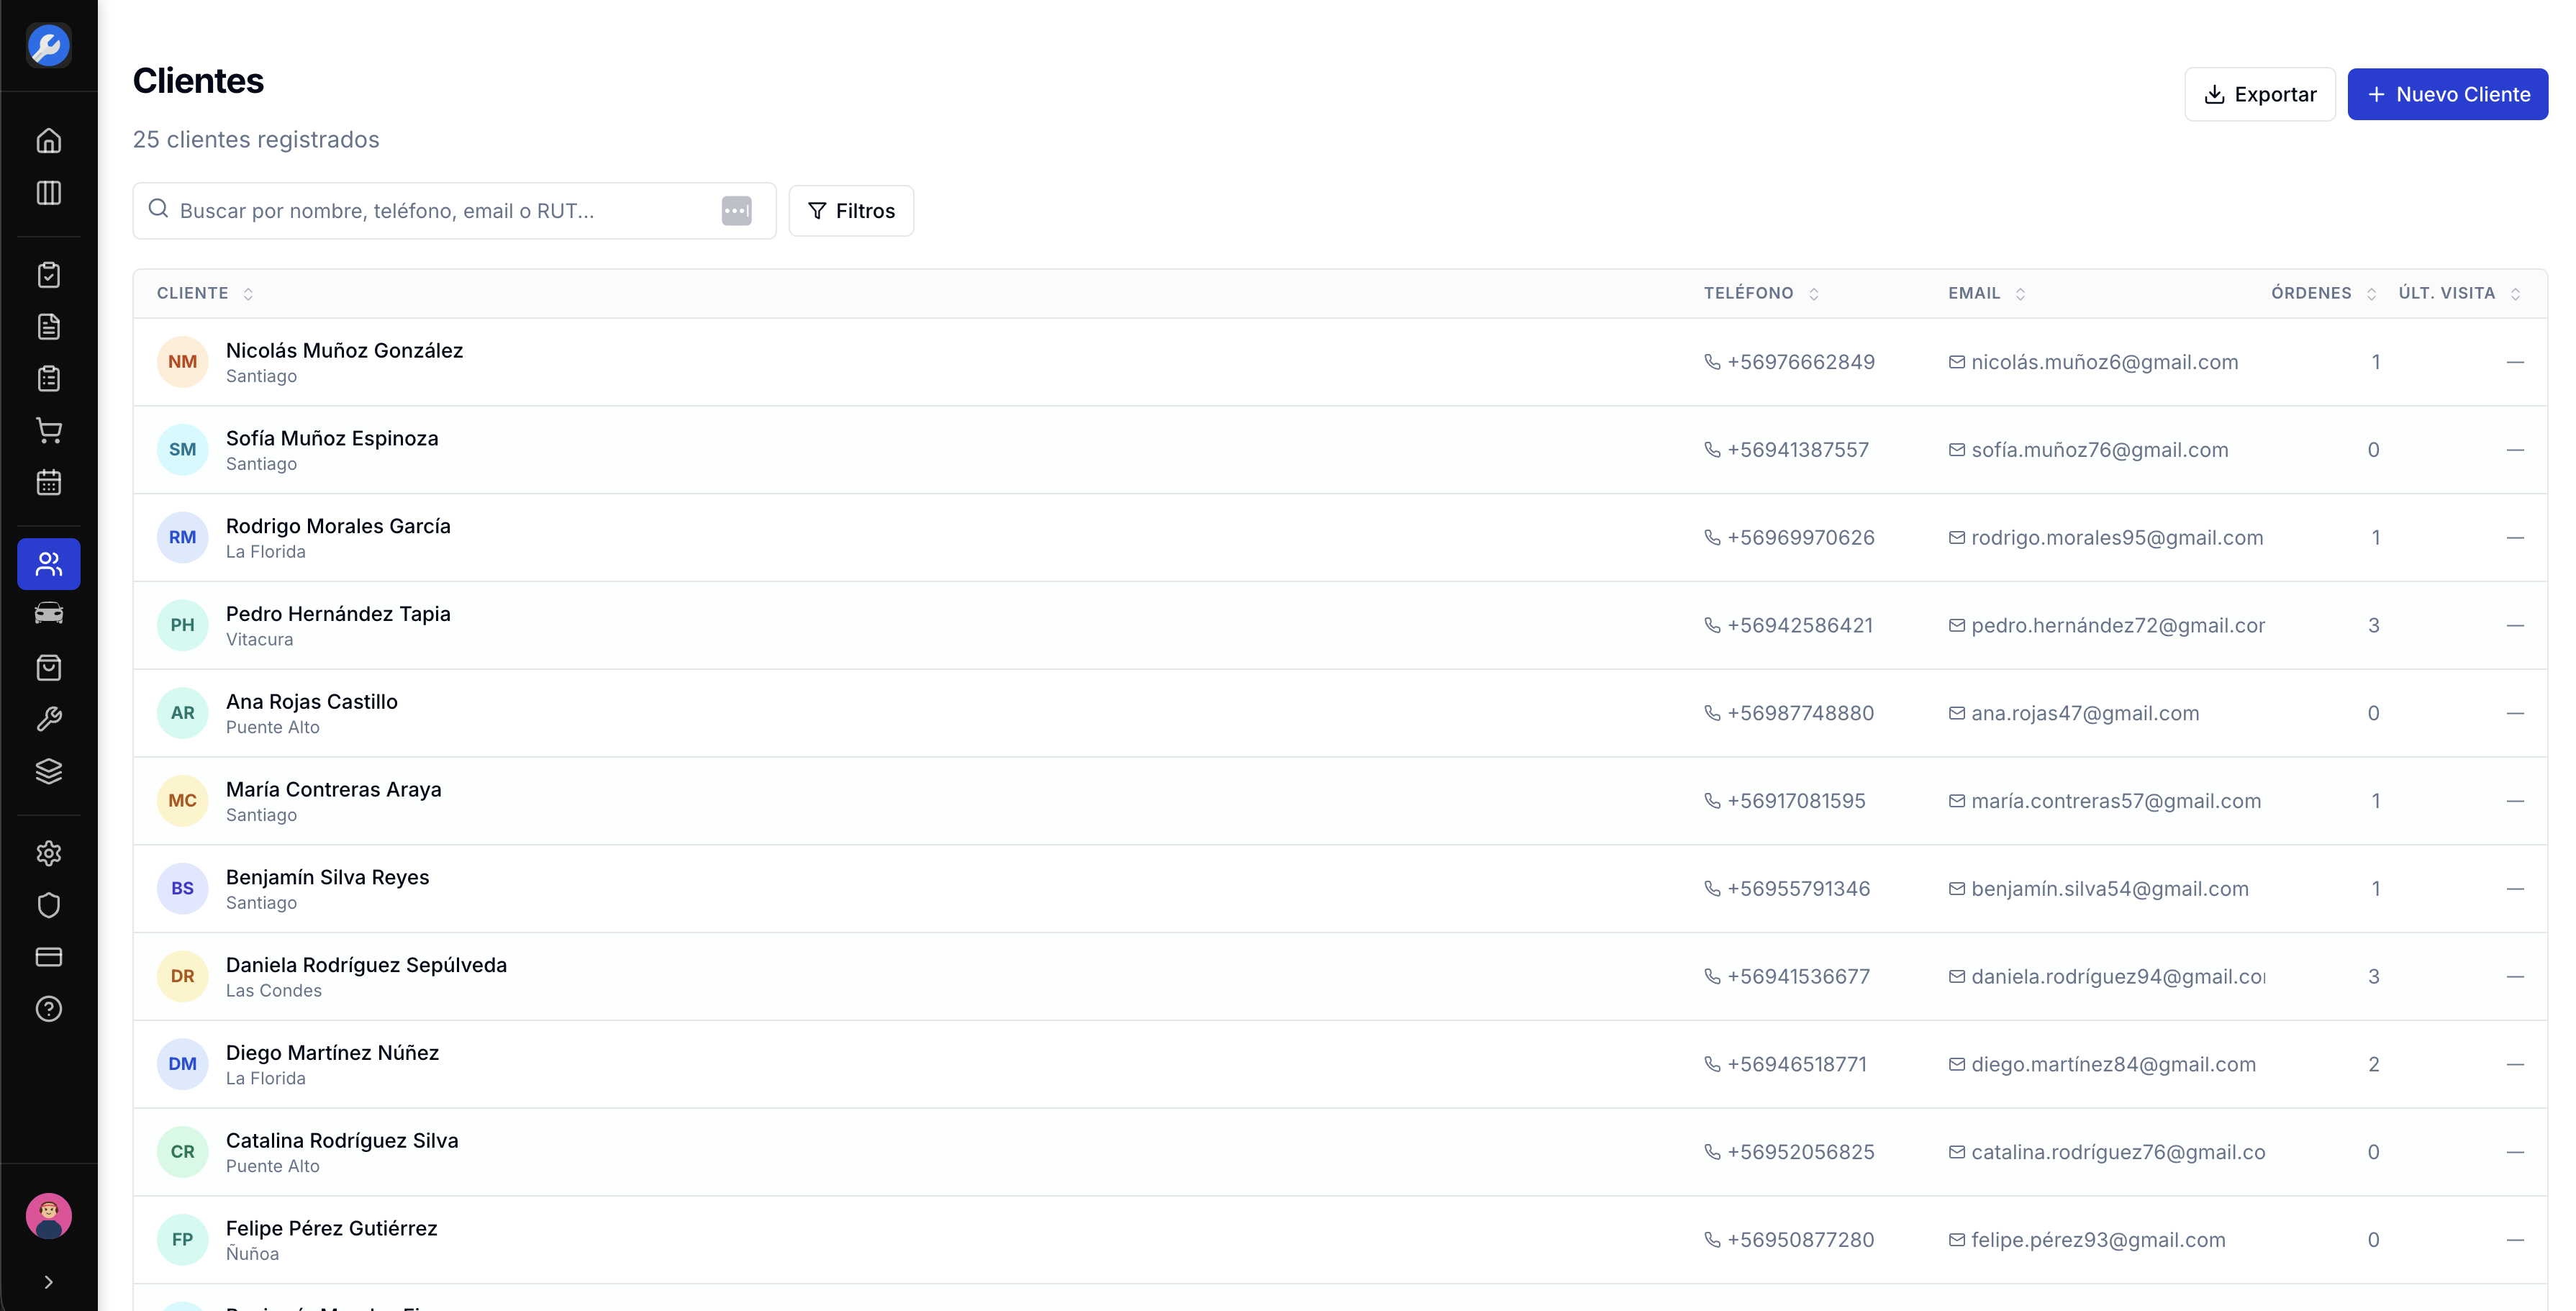Click the Nuevo Cliente button
Image resolution: width=2576 pixels, height=1311 pixels.
point(2447,94)
